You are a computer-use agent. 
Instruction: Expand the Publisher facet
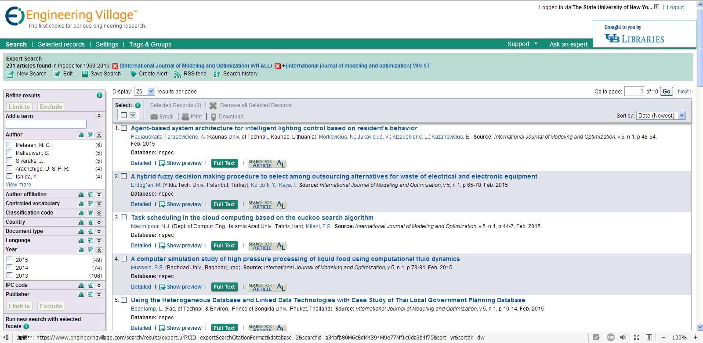tap(99, 295)
